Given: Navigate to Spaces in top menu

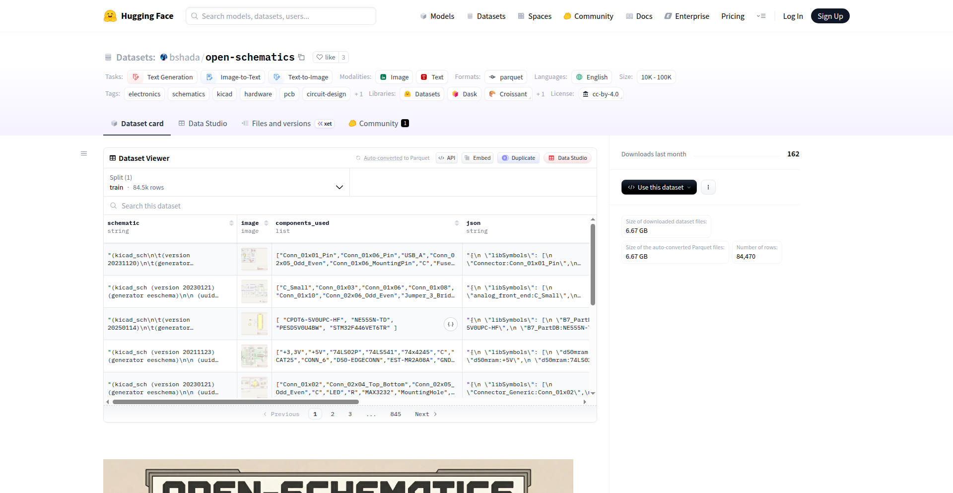Looking at the screenshot, I should [x=535, y=16].
